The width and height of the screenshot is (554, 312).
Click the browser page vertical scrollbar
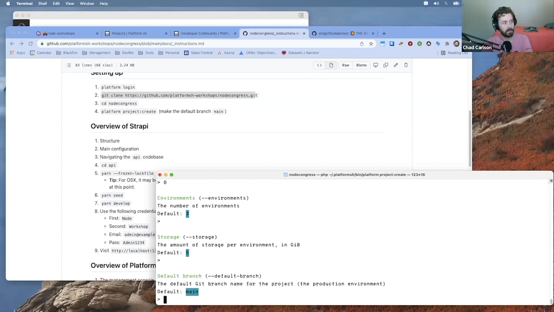point(470,139)
